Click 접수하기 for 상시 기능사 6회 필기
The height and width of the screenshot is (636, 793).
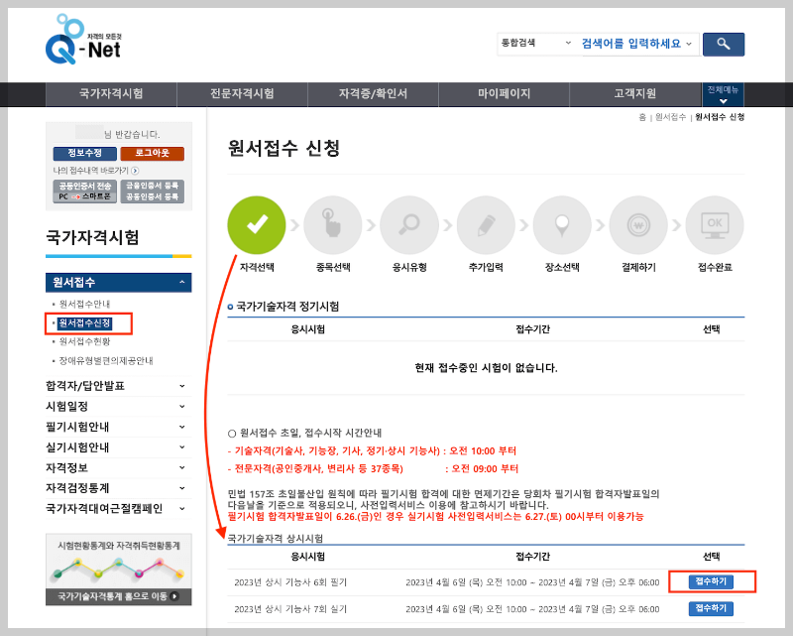[712, 582]
